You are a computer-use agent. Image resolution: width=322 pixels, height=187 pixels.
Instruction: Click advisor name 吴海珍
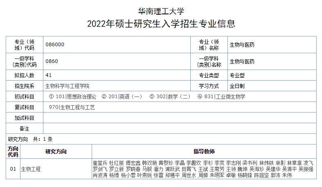tap(257, 169)
